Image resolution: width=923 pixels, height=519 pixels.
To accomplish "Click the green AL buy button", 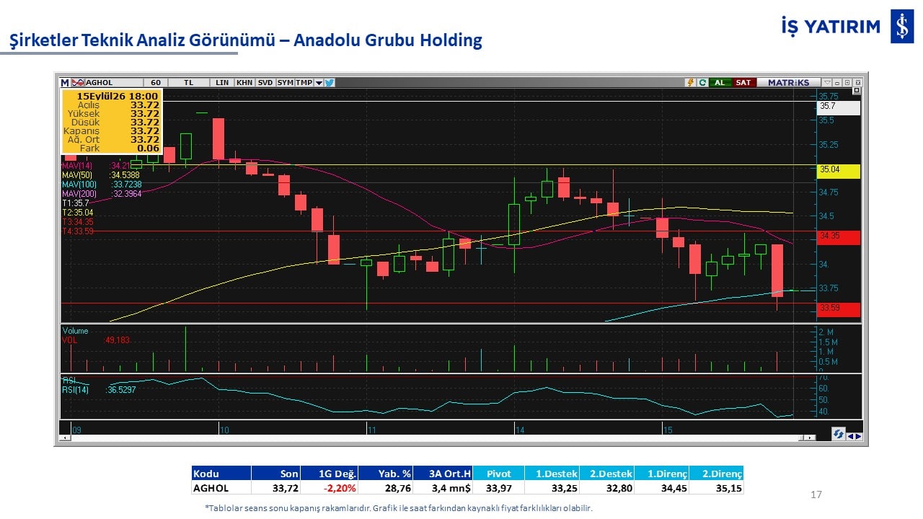I will (720, 82).
